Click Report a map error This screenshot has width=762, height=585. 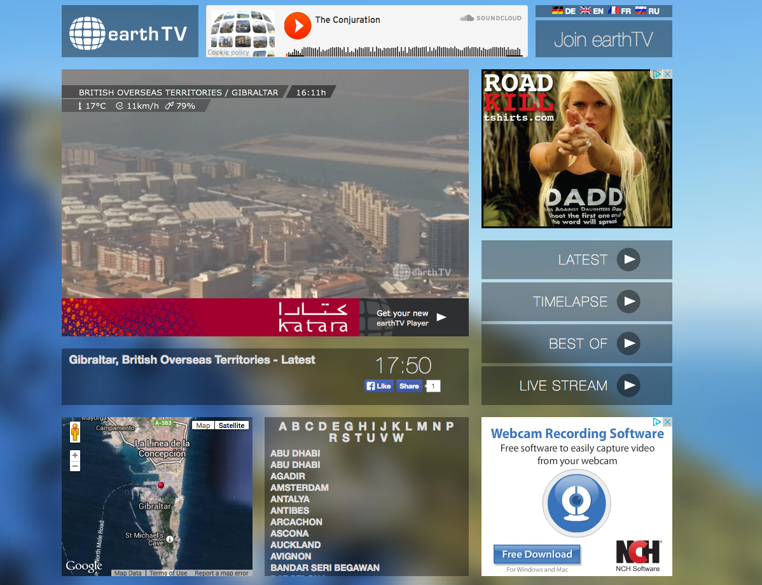coord(221,574)
